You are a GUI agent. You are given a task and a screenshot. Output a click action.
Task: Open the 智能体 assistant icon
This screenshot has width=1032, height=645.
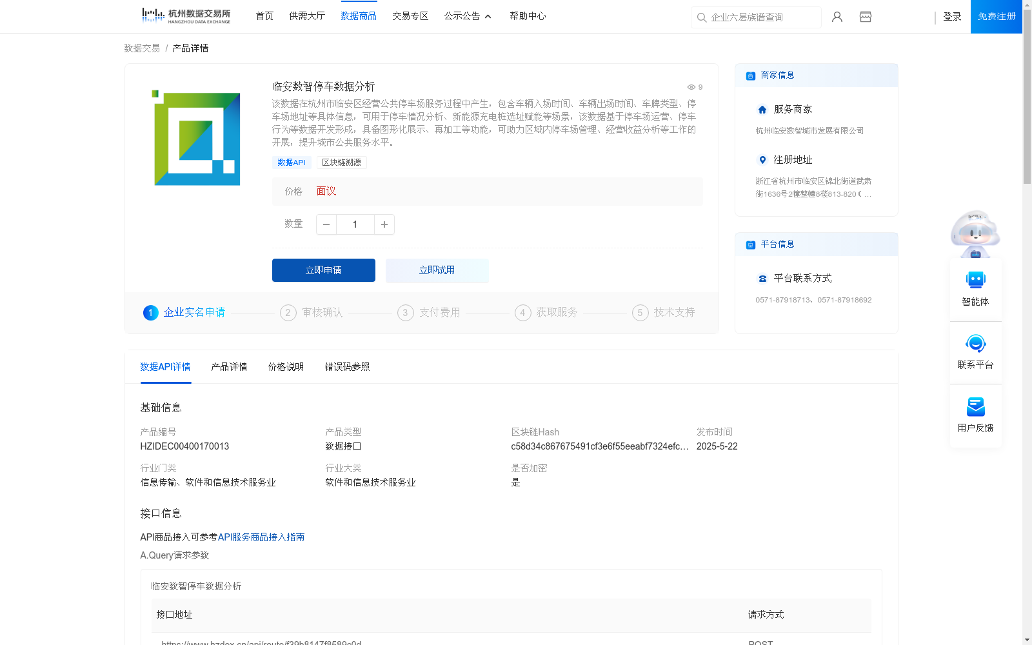click(x=975, y=280)
